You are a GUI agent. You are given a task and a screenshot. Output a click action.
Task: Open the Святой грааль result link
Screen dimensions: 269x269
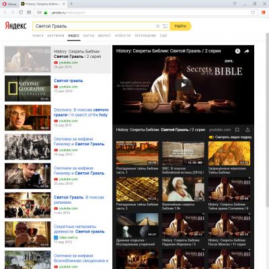pos(69,81)
